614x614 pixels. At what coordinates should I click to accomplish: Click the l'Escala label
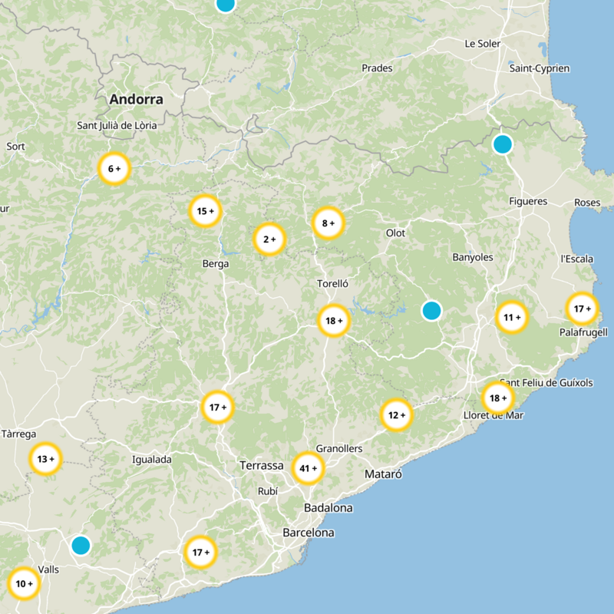tap(577, 259)
